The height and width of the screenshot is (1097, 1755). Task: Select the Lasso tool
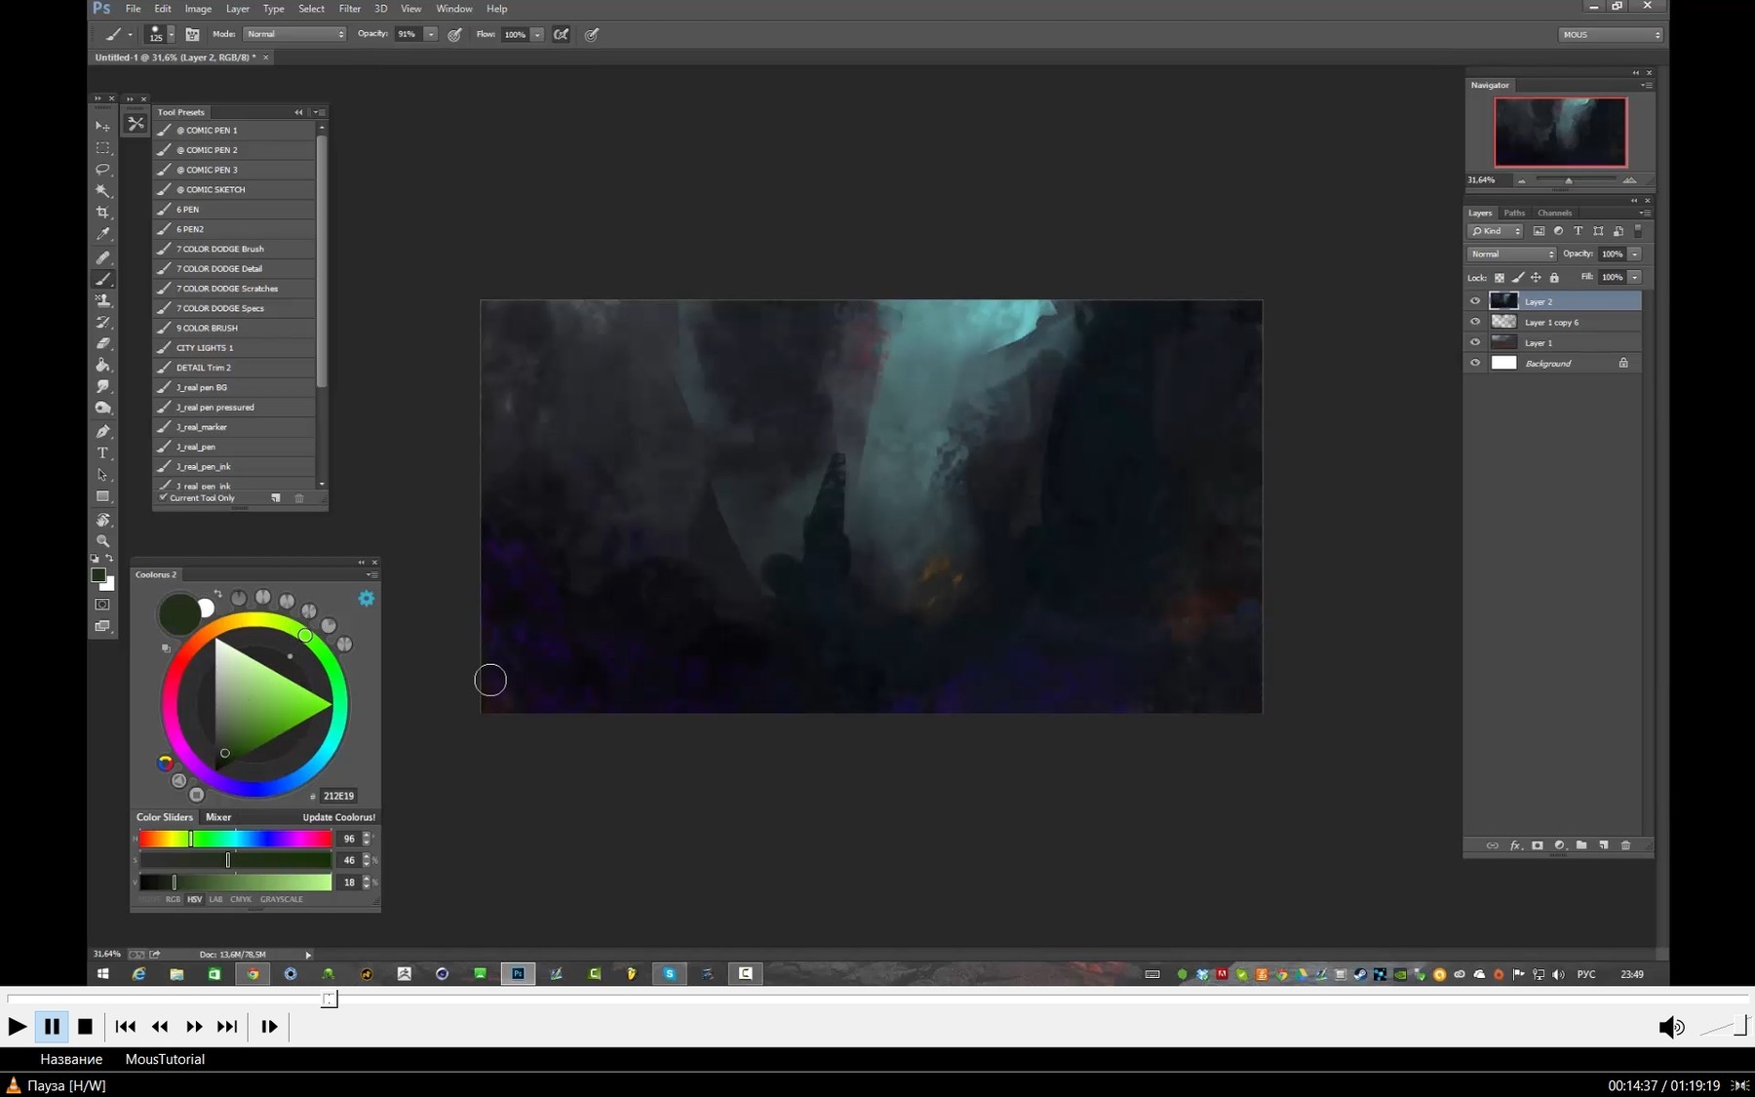tap(102, 170)
